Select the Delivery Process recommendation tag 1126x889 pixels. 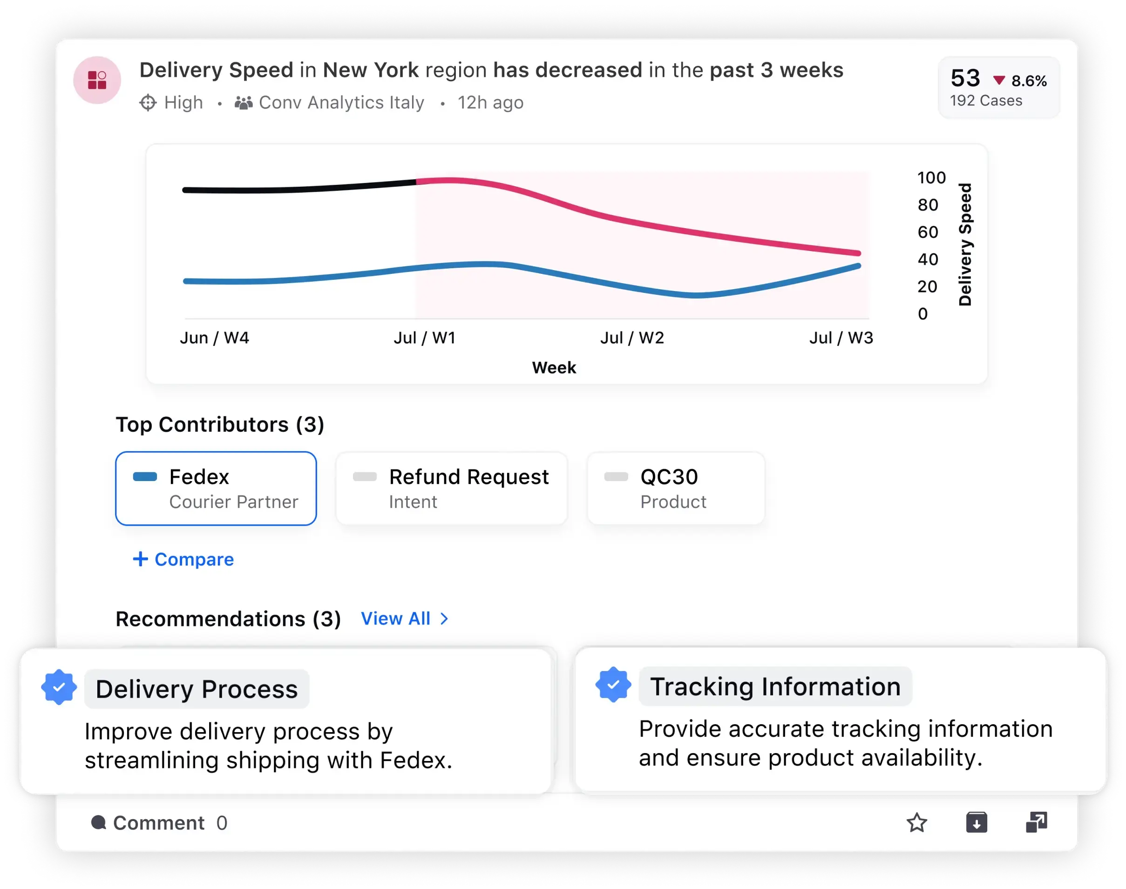coord(196,688)
